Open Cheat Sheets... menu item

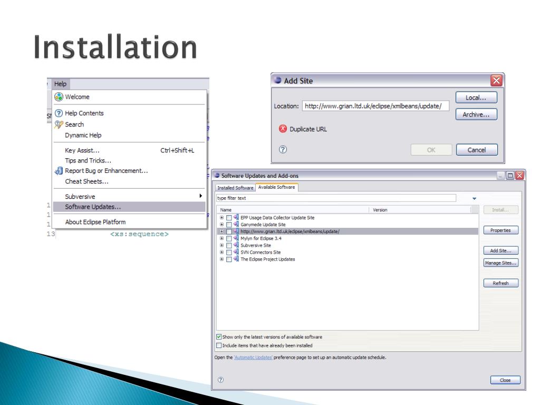(x=129, y=181)
